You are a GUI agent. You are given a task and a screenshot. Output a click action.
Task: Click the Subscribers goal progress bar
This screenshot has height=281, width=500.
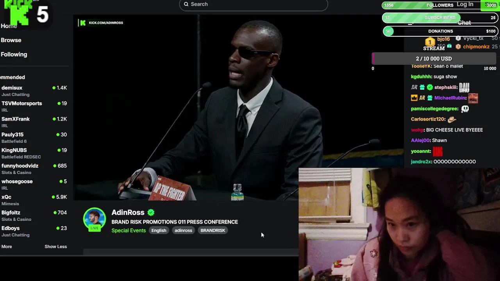(440, 18)
